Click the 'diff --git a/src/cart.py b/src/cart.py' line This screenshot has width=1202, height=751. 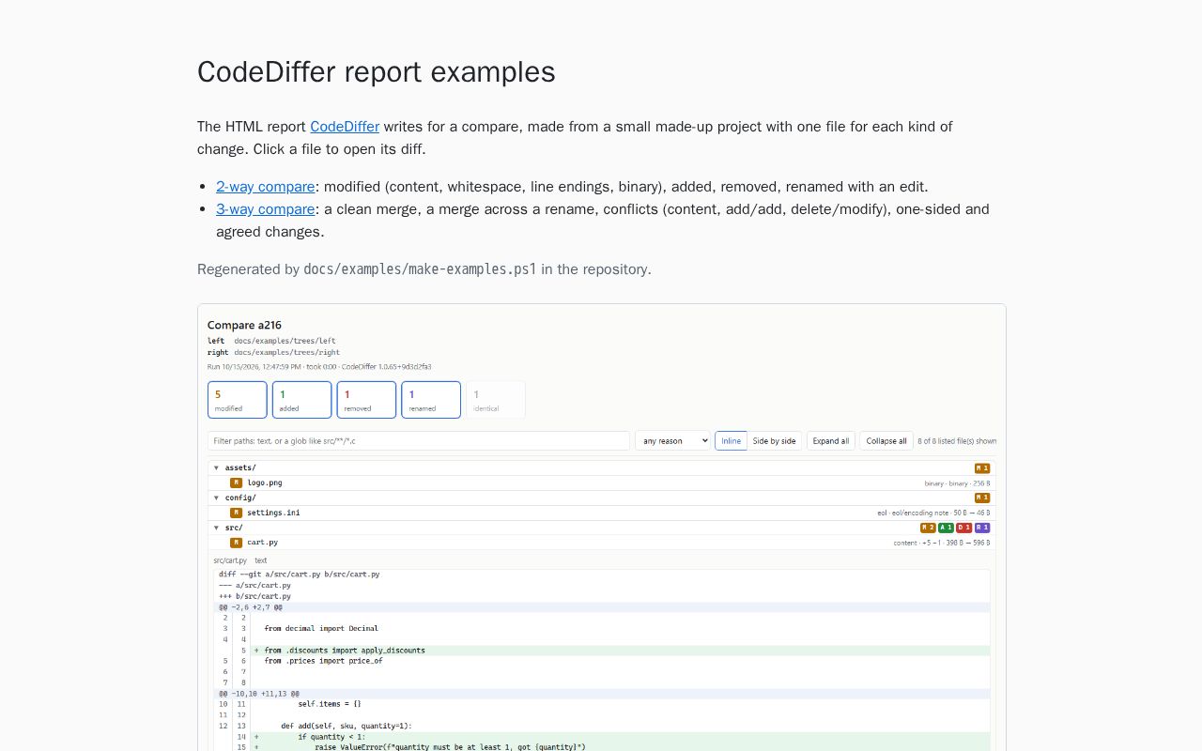tap(300, 575)
